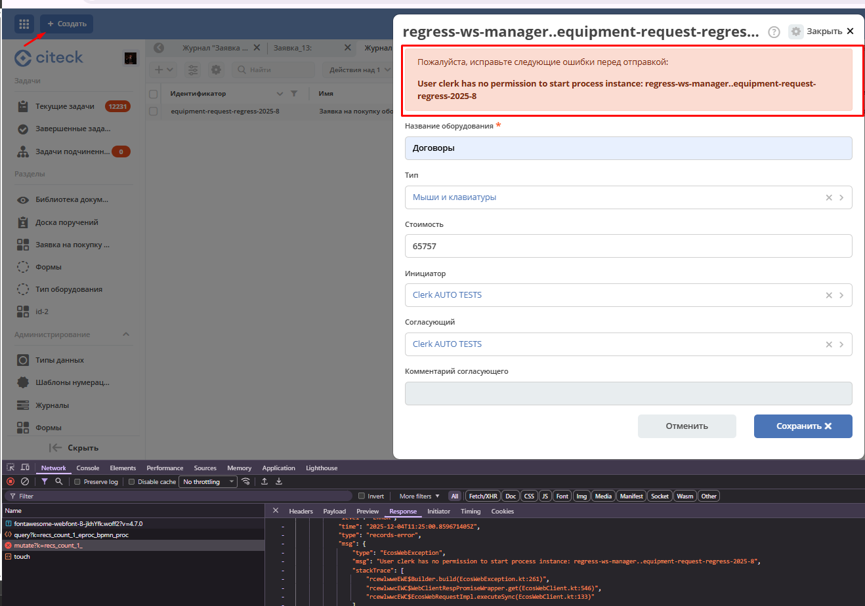Click the Отменить button
The height and width of the screenshot is (606, 865).
tap(686, 426)
